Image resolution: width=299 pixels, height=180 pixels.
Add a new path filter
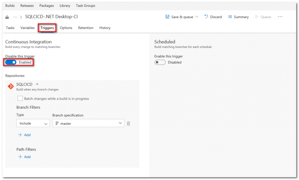point(25,157)
